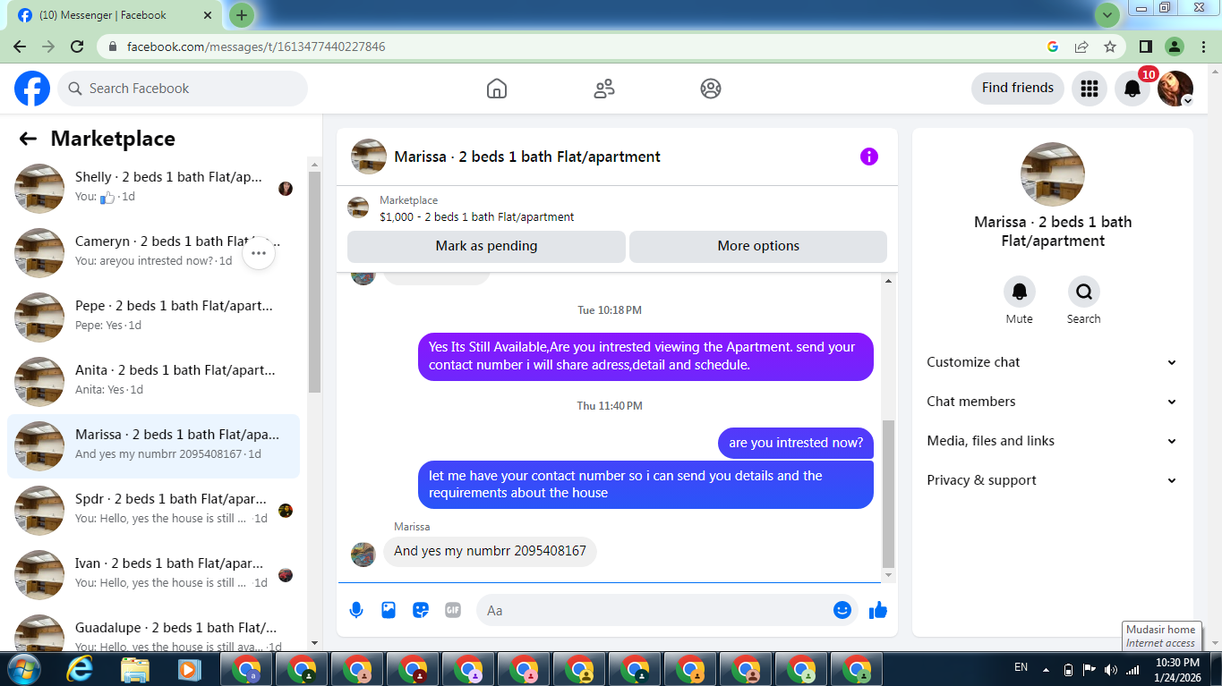
Task: Toggle the browser side panel icon
Action: pyautogui.click(x=1146, y=47)
